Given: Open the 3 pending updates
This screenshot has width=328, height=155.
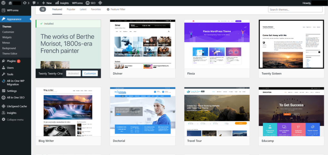Looking at the screenshot, I should click(x=26, y=3).
